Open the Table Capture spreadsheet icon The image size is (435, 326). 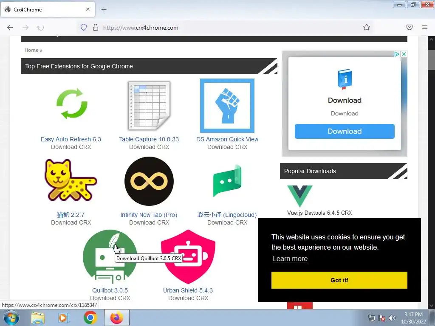(149, 106)
